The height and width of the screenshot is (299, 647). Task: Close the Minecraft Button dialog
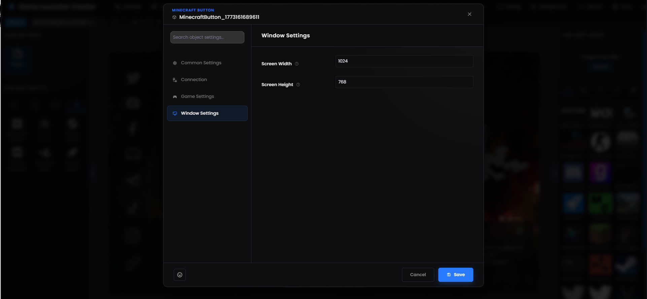[x=469, y=14]
